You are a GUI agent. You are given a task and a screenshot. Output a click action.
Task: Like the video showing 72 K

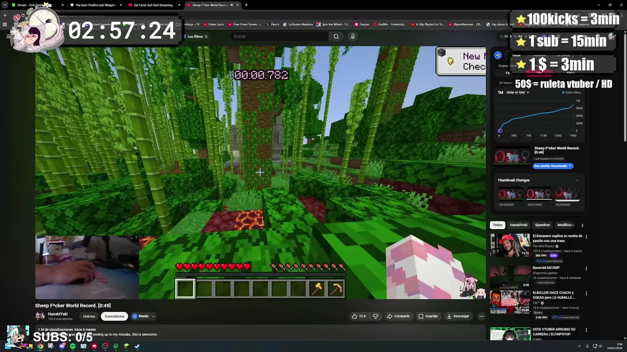click(x=359, y=316)
